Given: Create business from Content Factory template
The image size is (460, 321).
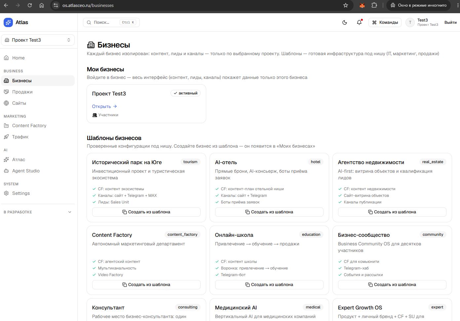Looking at the screenshot, I should (146, 285).
